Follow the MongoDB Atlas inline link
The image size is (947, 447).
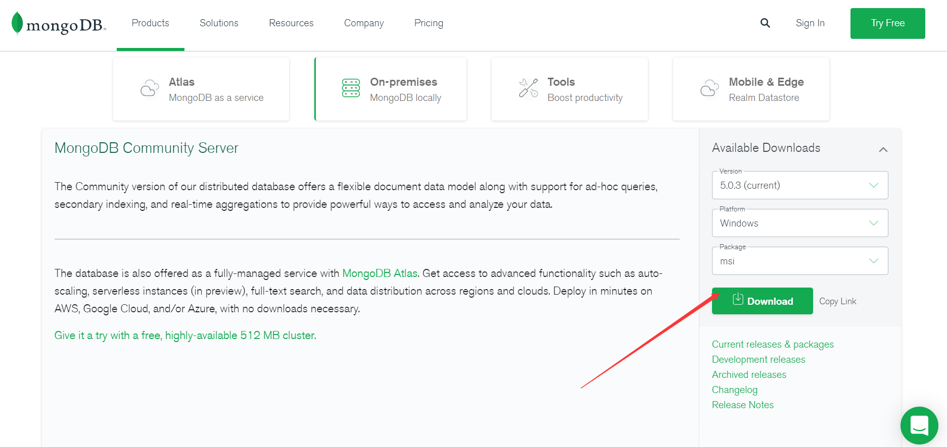pos(380,273)
